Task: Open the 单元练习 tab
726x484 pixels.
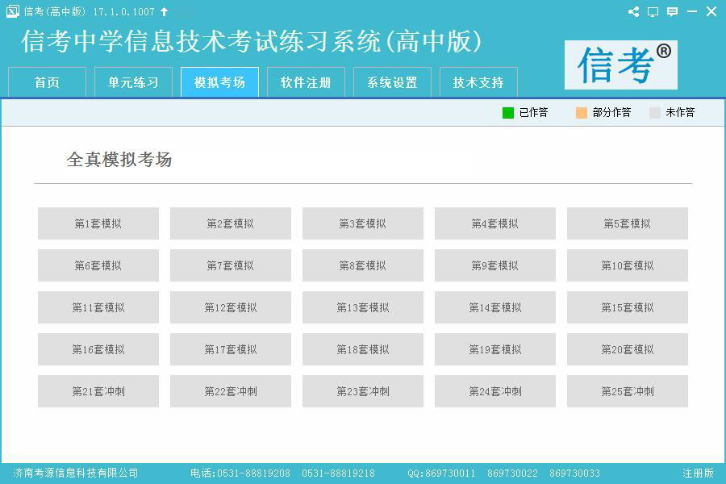Action: 133,82
